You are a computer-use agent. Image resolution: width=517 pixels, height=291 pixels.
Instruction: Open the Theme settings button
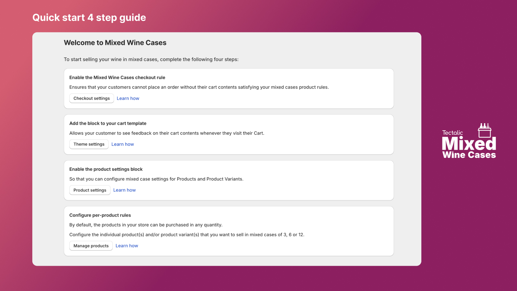pos(89,144)
